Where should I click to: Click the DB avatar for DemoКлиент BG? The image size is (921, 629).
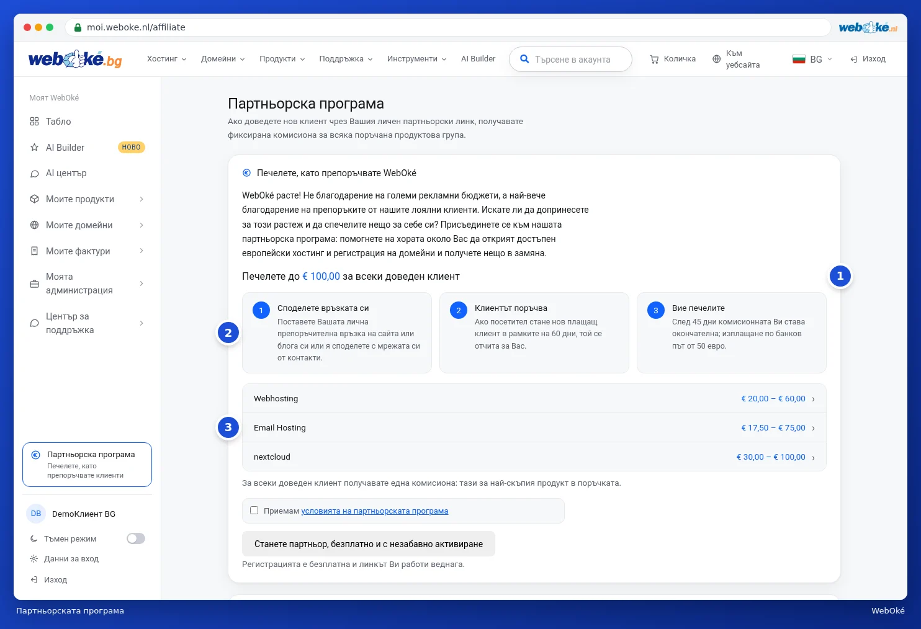point(36,514)
